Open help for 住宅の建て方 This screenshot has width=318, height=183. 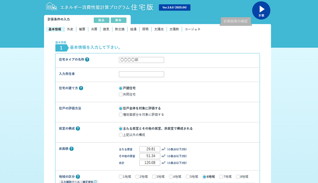[x=81, y=88]
